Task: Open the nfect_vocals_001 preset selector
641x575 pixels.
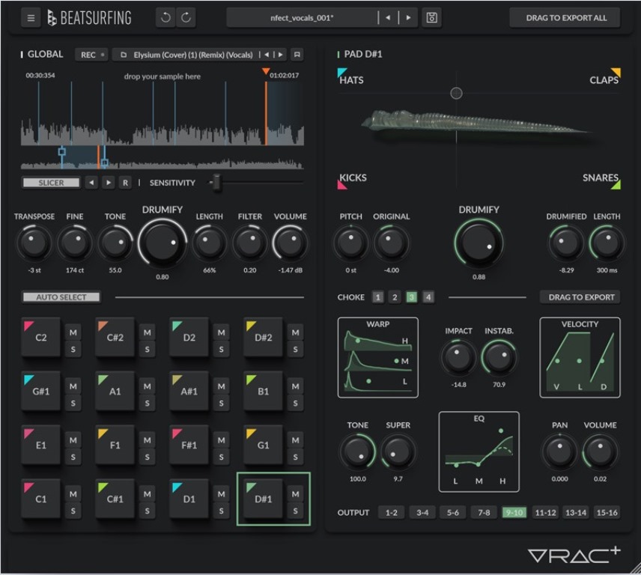Action: [302, 17]
